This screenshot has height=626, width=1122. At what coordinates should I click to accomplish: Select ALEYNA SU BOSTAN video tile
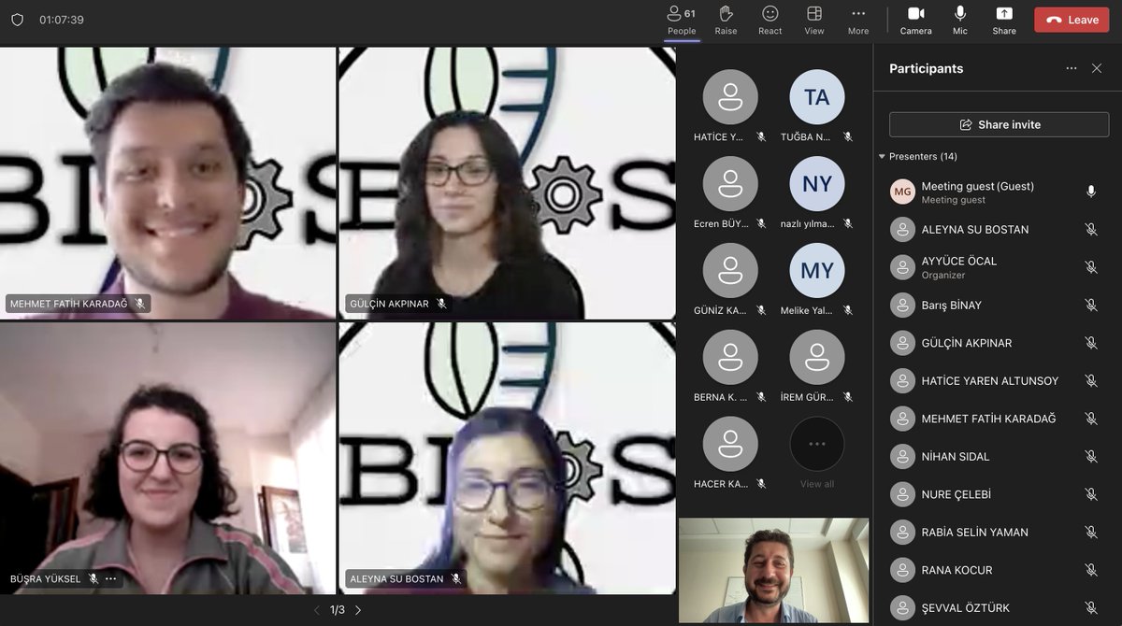(507, 458)
